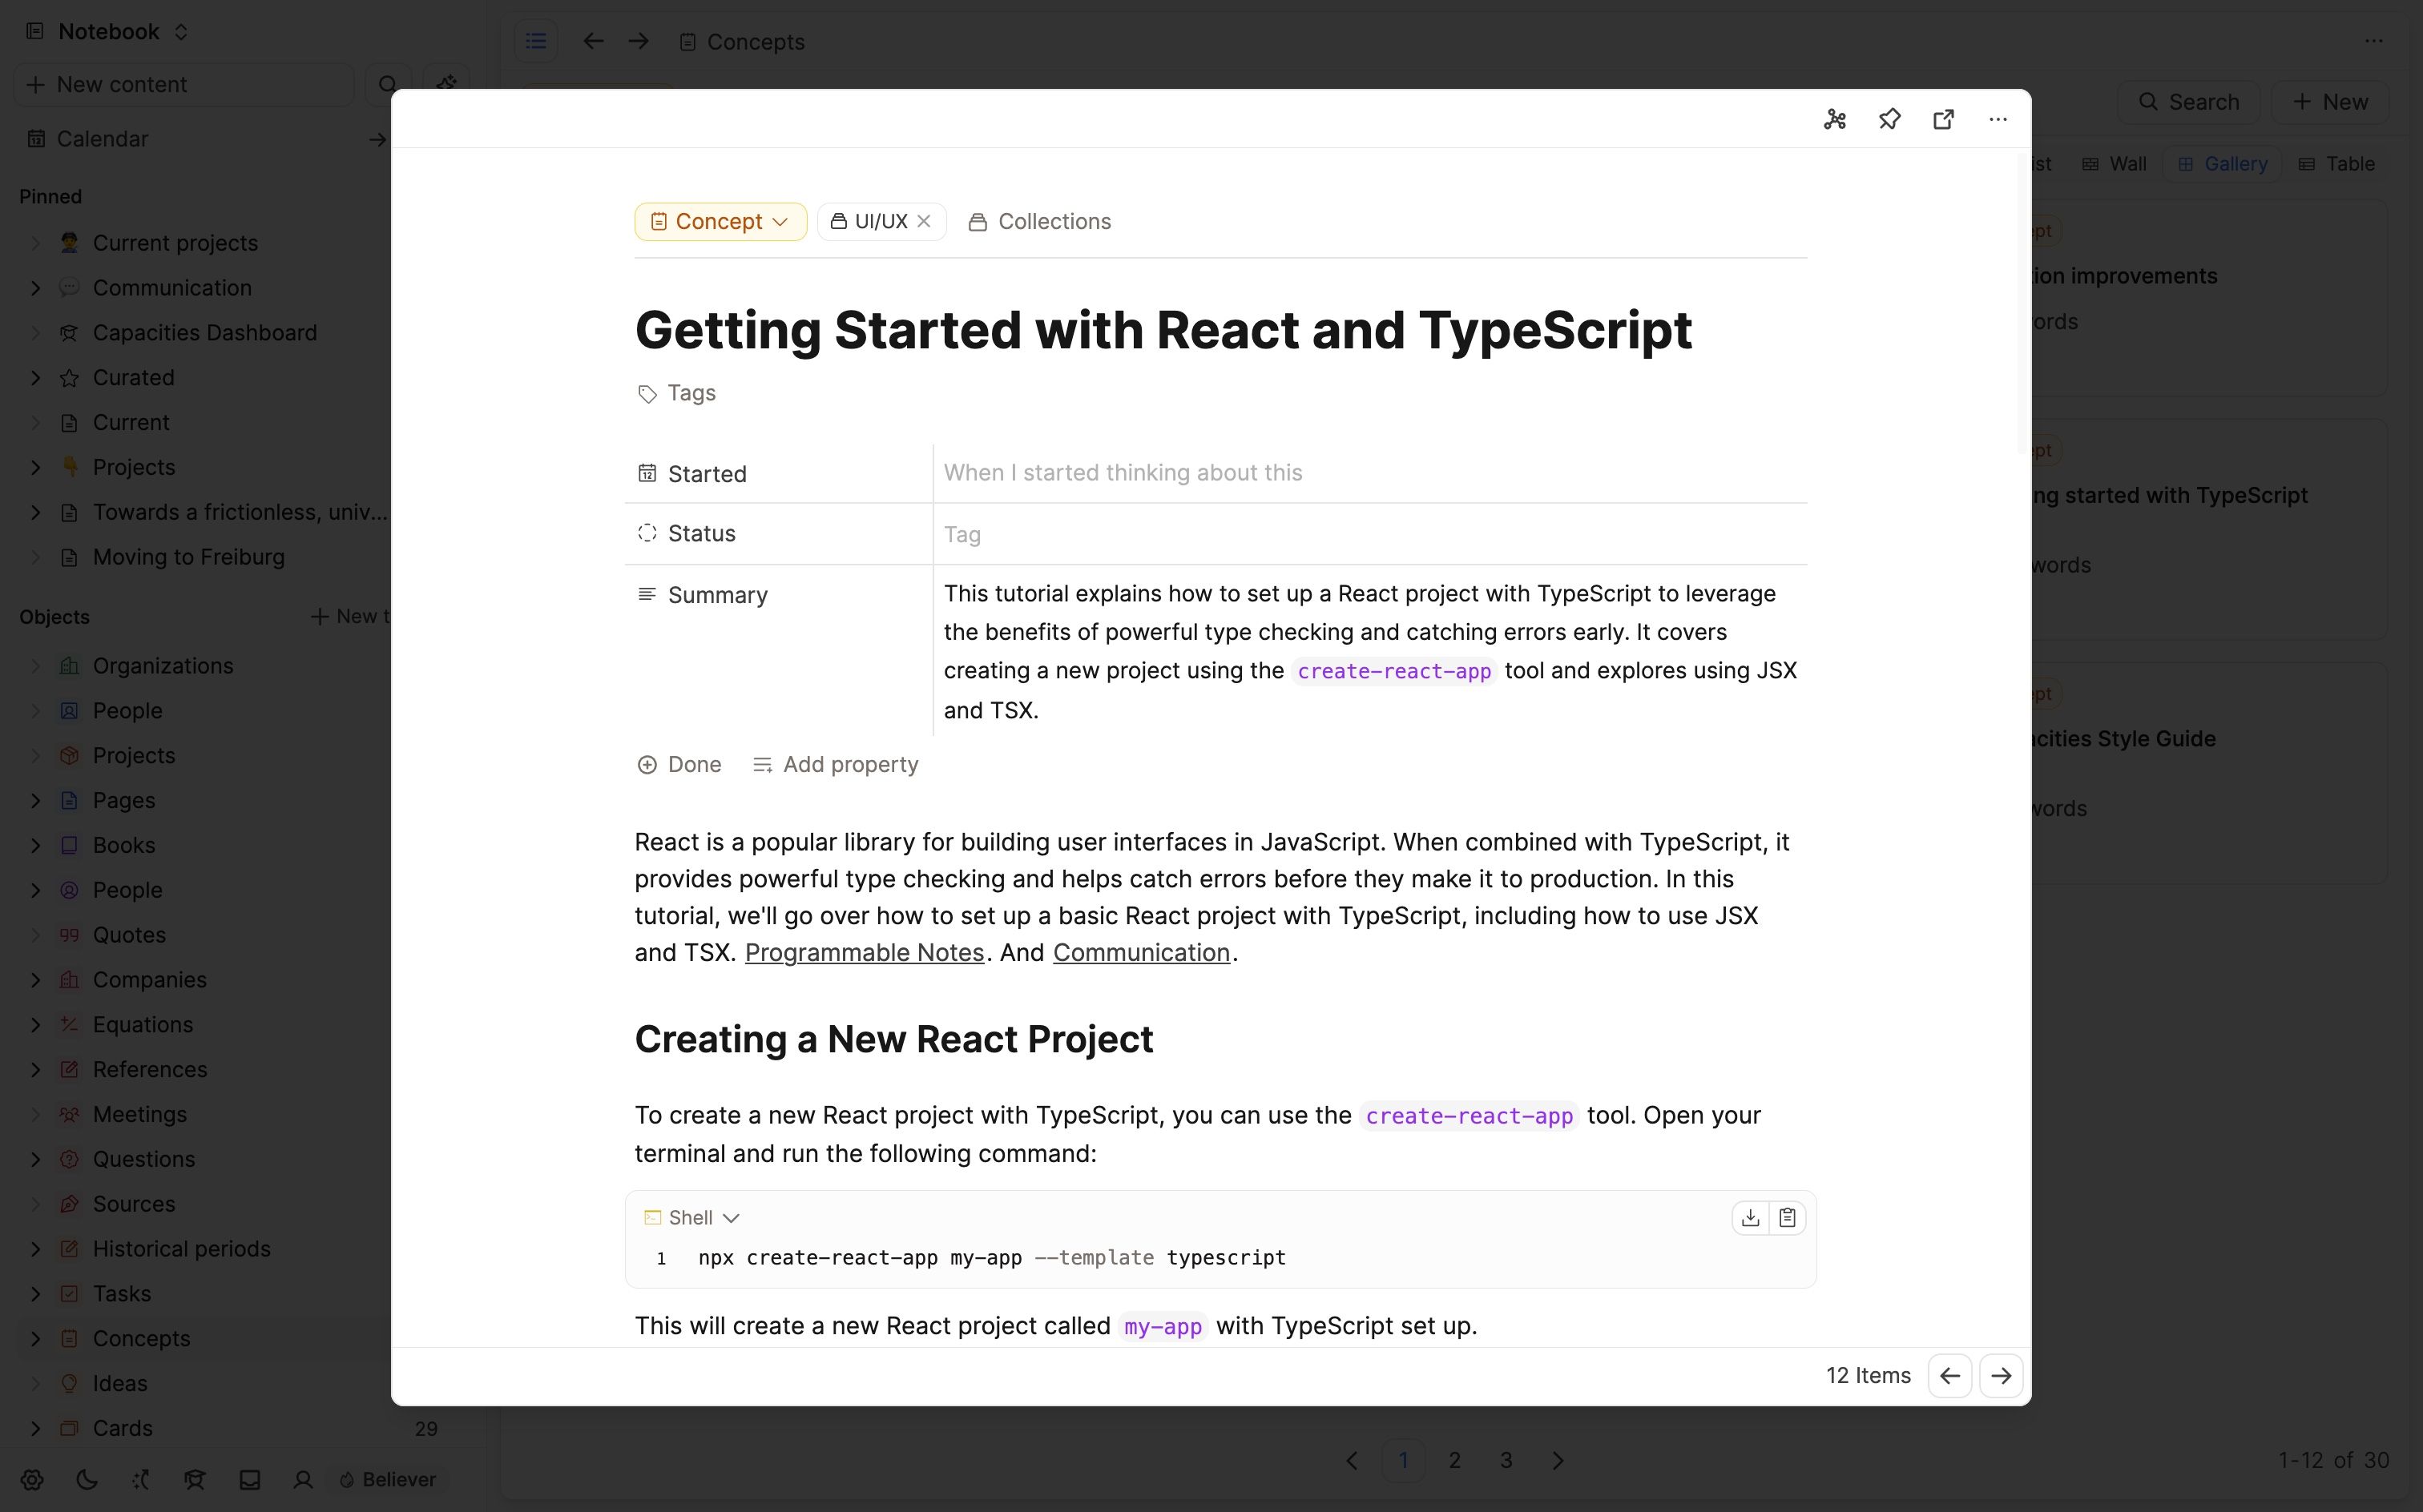Open the learning hub graduation cap icon
This screenshot has height=1512, width=2423.
pyautogui.click(x=195, y=1480)
